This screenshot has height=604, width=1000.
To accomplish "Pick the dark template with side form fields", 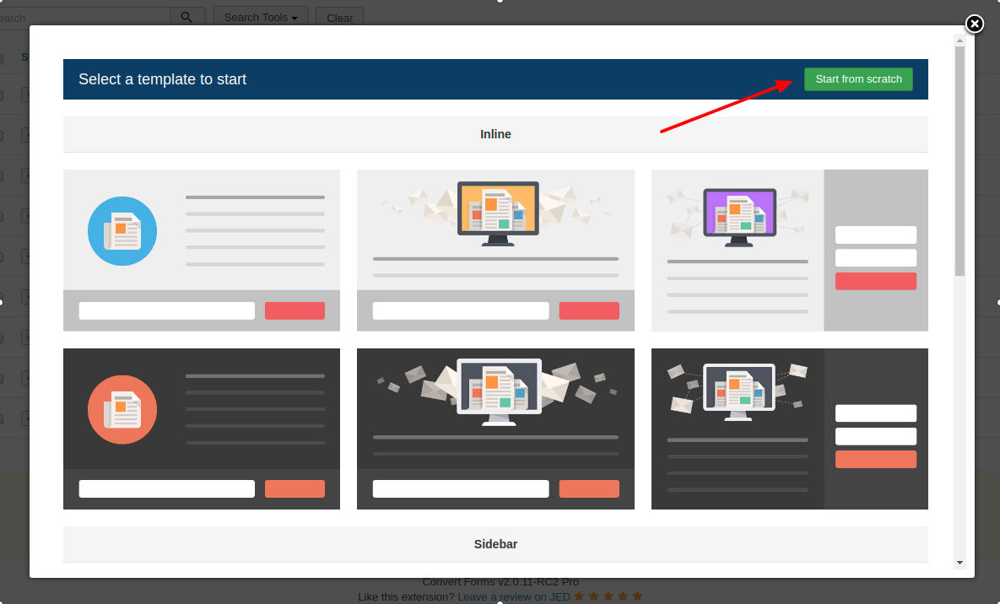I will pyautogui.click(x=790, y=429).
